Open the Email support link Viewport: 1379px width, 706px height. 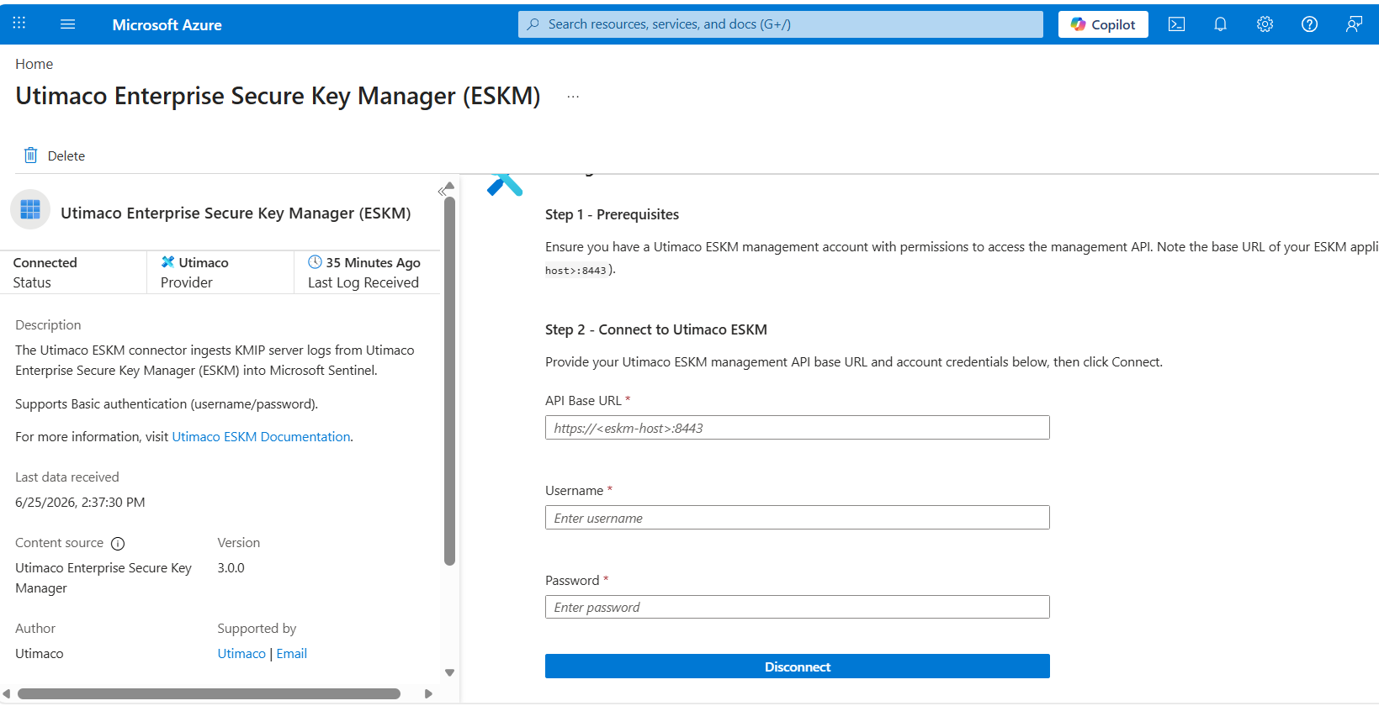(x=291, y=654)
